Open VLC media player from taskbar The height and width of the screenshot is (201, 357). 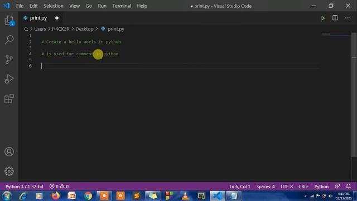click(185, 196)
